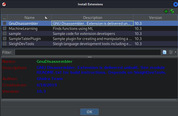This screenshot has width=178, height=116.
Task: Click the highlighted GNU Disassembler description cell
Action: coord(92,23)
